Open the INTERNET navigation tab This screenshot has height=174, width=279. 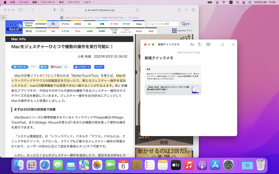tap(41, 24)
